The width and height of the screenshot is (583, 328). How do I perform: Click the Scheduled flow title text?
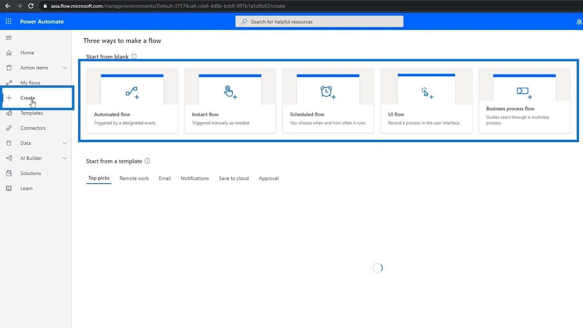[307, 114]
